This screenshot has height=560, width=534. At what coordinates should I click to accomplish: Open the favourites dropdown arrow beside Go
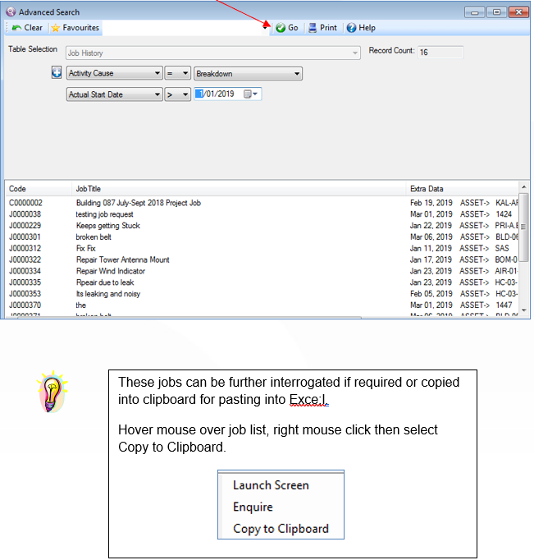266,27
